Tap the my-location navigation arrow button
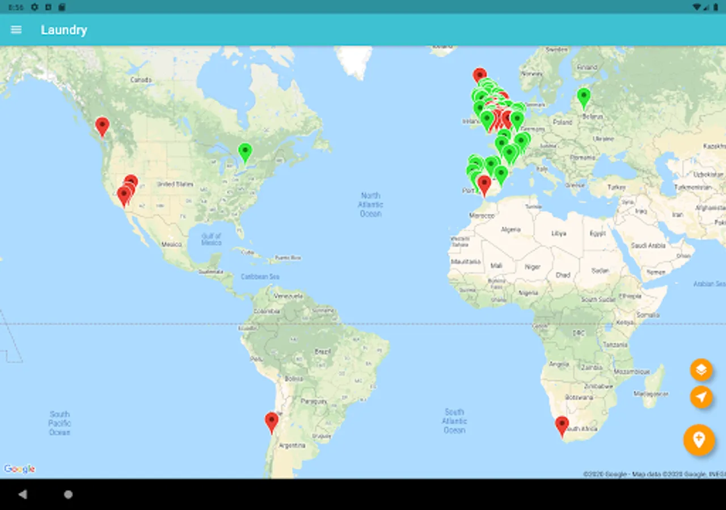This screenshot has width=726, height=510. pyautogui.click(x=701, y=397)
